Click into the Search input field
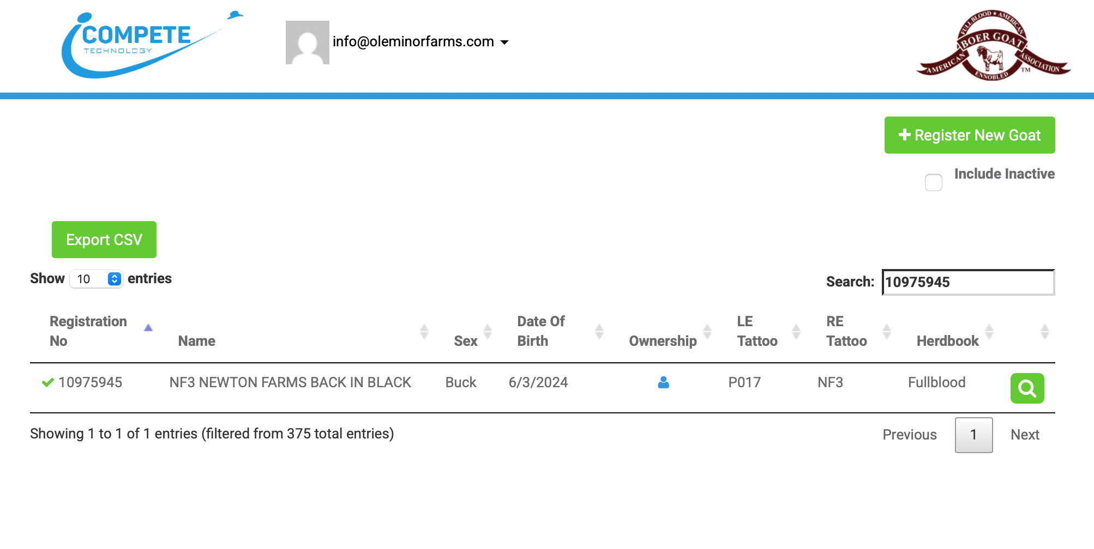The height and width of the screenshot is (549, 1094). (x=967, y=282)
